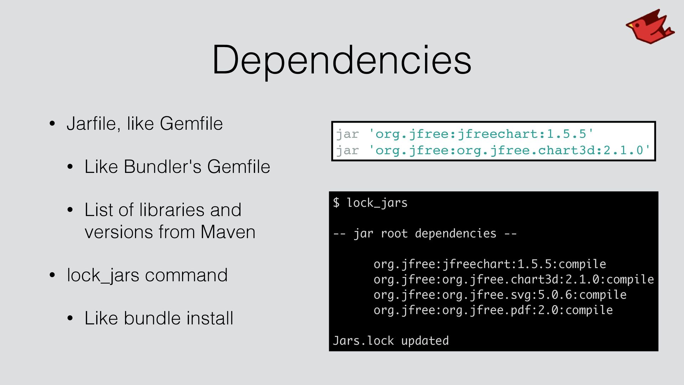Screen dimensions: 684x385
Task: Click the 'Like Bundler's Gemfile' sub-bullet
Action: point(177,167)
